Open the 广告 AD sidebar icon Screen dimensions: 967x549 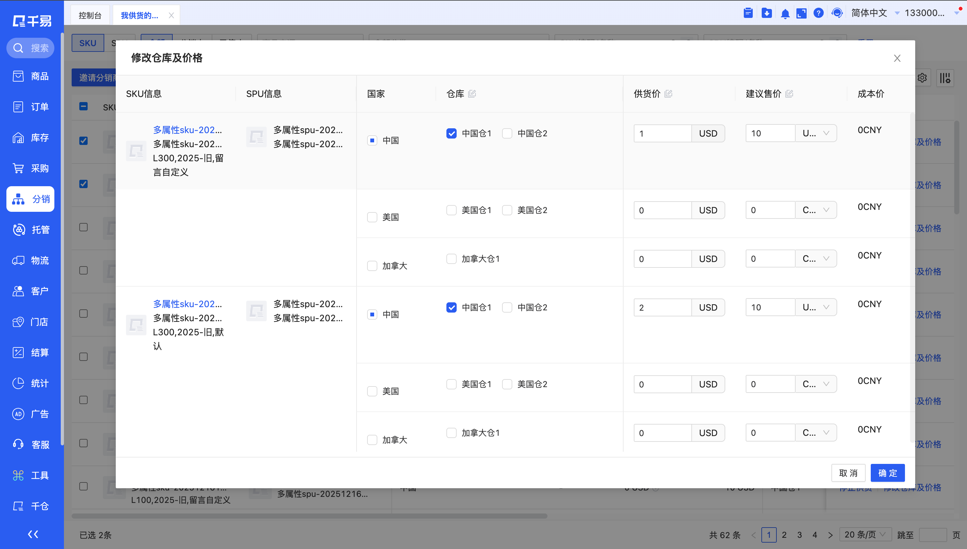coord(18,414)
